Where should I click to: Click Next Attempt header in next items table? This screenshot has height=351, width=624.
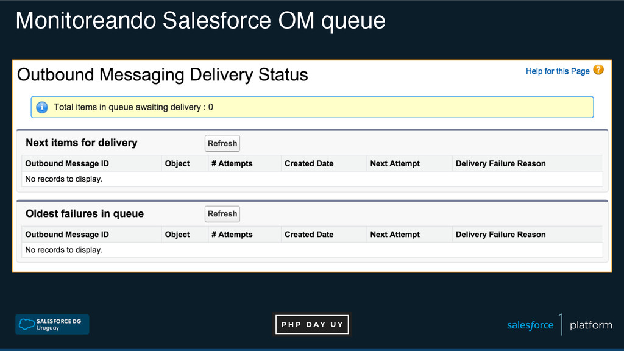(x=395, y=163)
